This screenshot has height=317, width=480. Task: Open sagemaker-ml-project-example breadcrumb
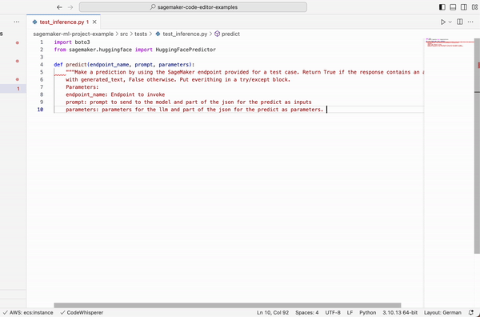73,34
